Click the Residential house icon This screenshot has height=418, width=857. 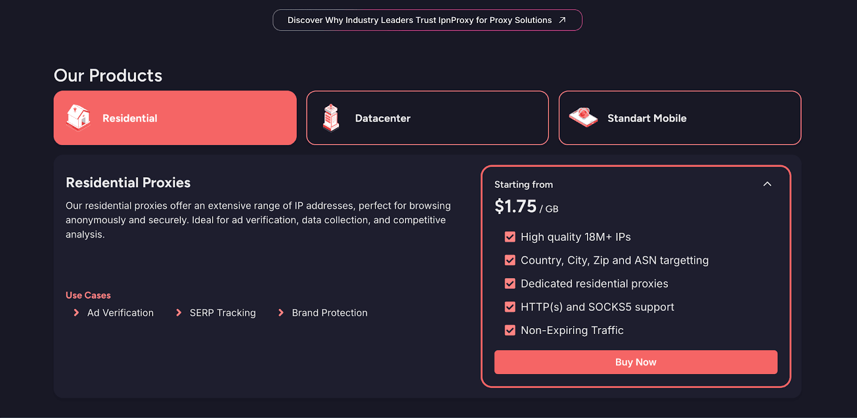click(x=78, y=118)
